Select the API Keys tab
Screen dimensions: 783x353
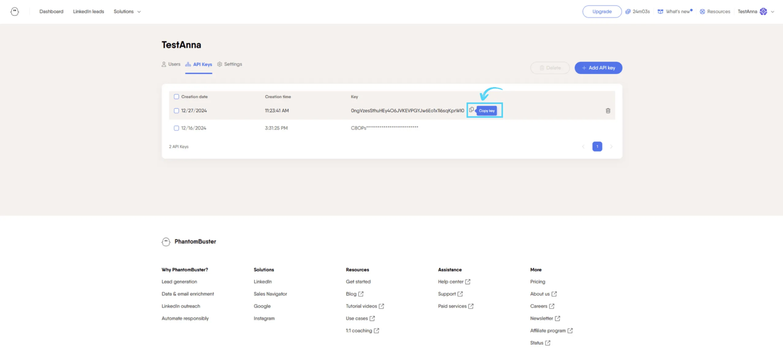click(x=199, y=65)
